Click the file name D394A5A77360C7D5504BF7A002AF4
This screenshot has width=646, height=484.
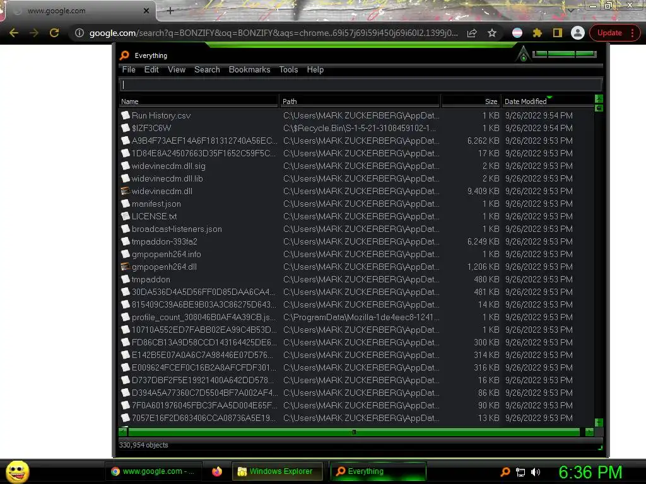click(x=205, y=393)
